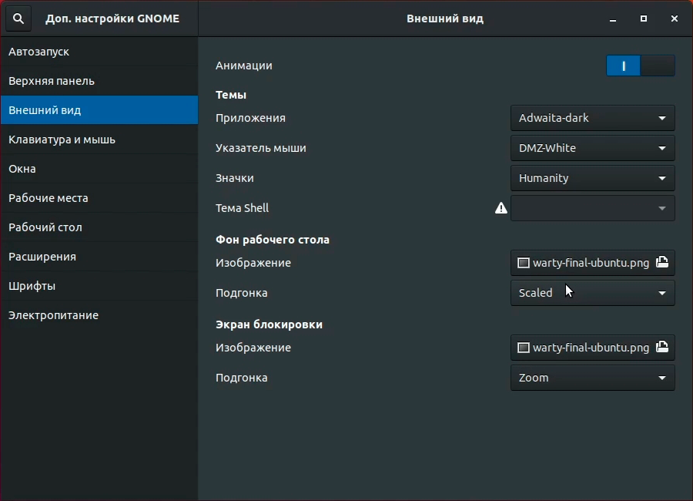
Task: Click image thumbnail icon in lock screen chooser
Action: point(524,348)
